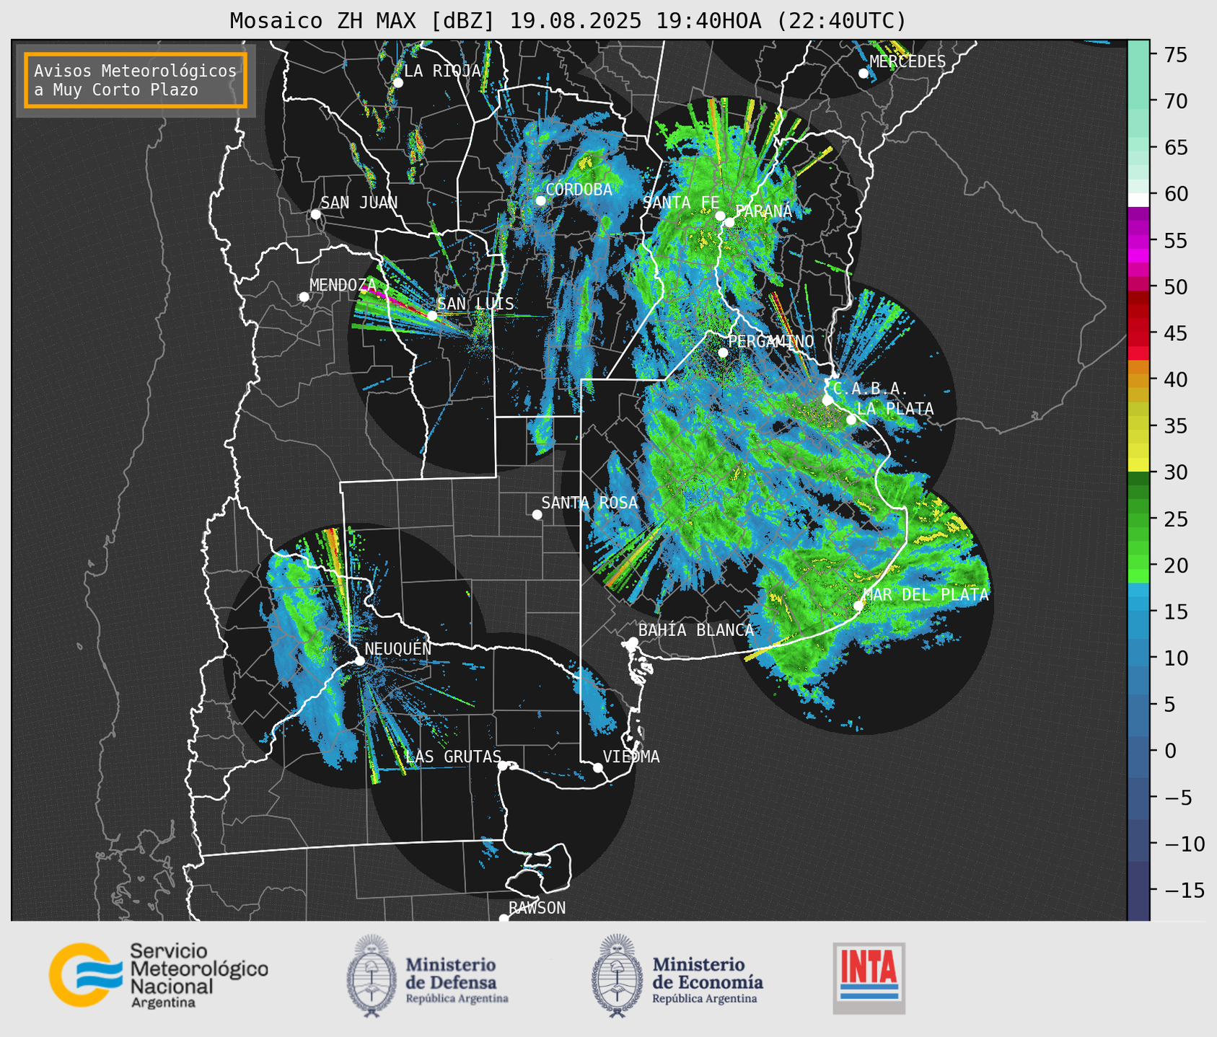Click the Paraná city marker

(729, 222)
